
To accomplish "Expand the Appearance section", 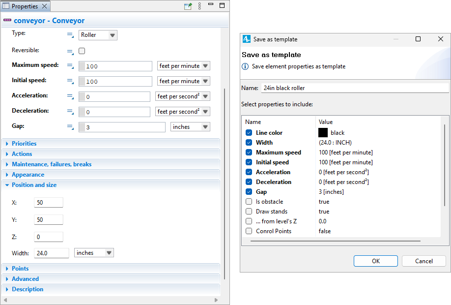I will pyautogui.click(x=28, y=175).
